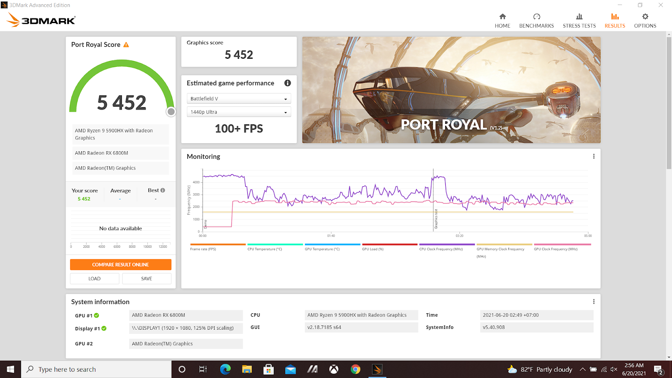
Task: Open Cortana from the taskbar
Action: pyautogui.click(x=182, y=369)
